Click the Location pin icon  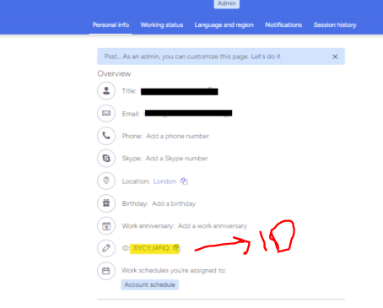106,181
